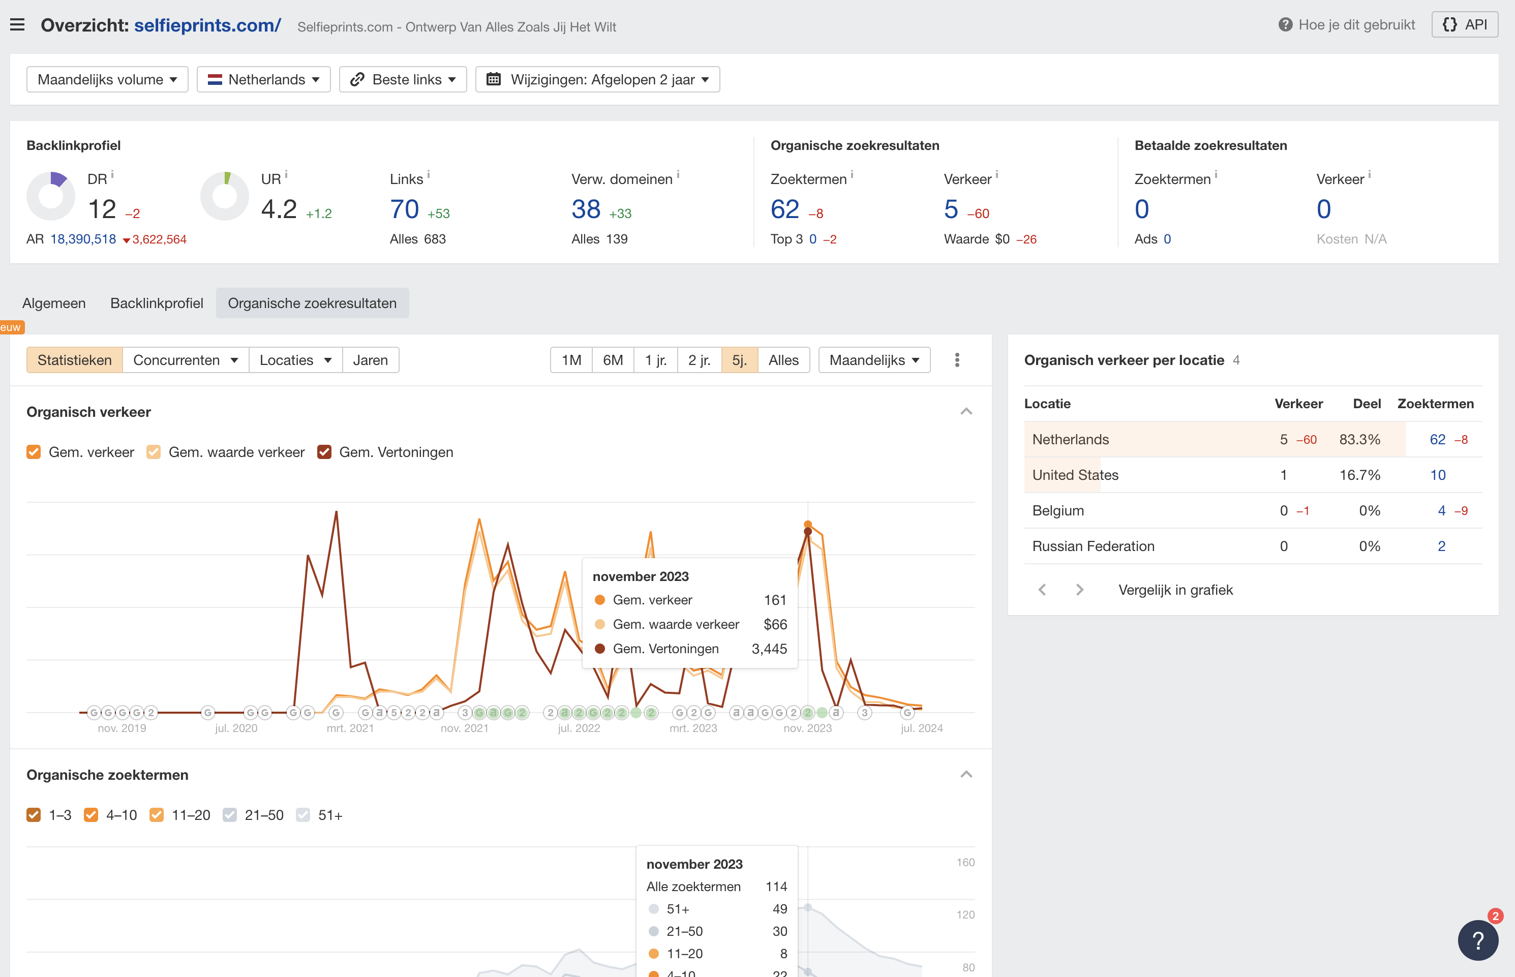This screenshot has width=1515, height=977.
Task: Open the 'Maandelijks volume' dropdown
Action: [107, 79]
